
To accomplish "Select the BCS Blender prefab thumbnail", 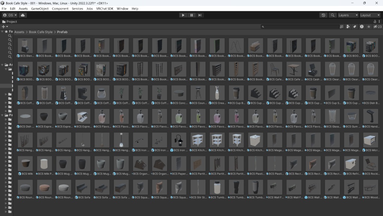I will click(x=25, y=46).
